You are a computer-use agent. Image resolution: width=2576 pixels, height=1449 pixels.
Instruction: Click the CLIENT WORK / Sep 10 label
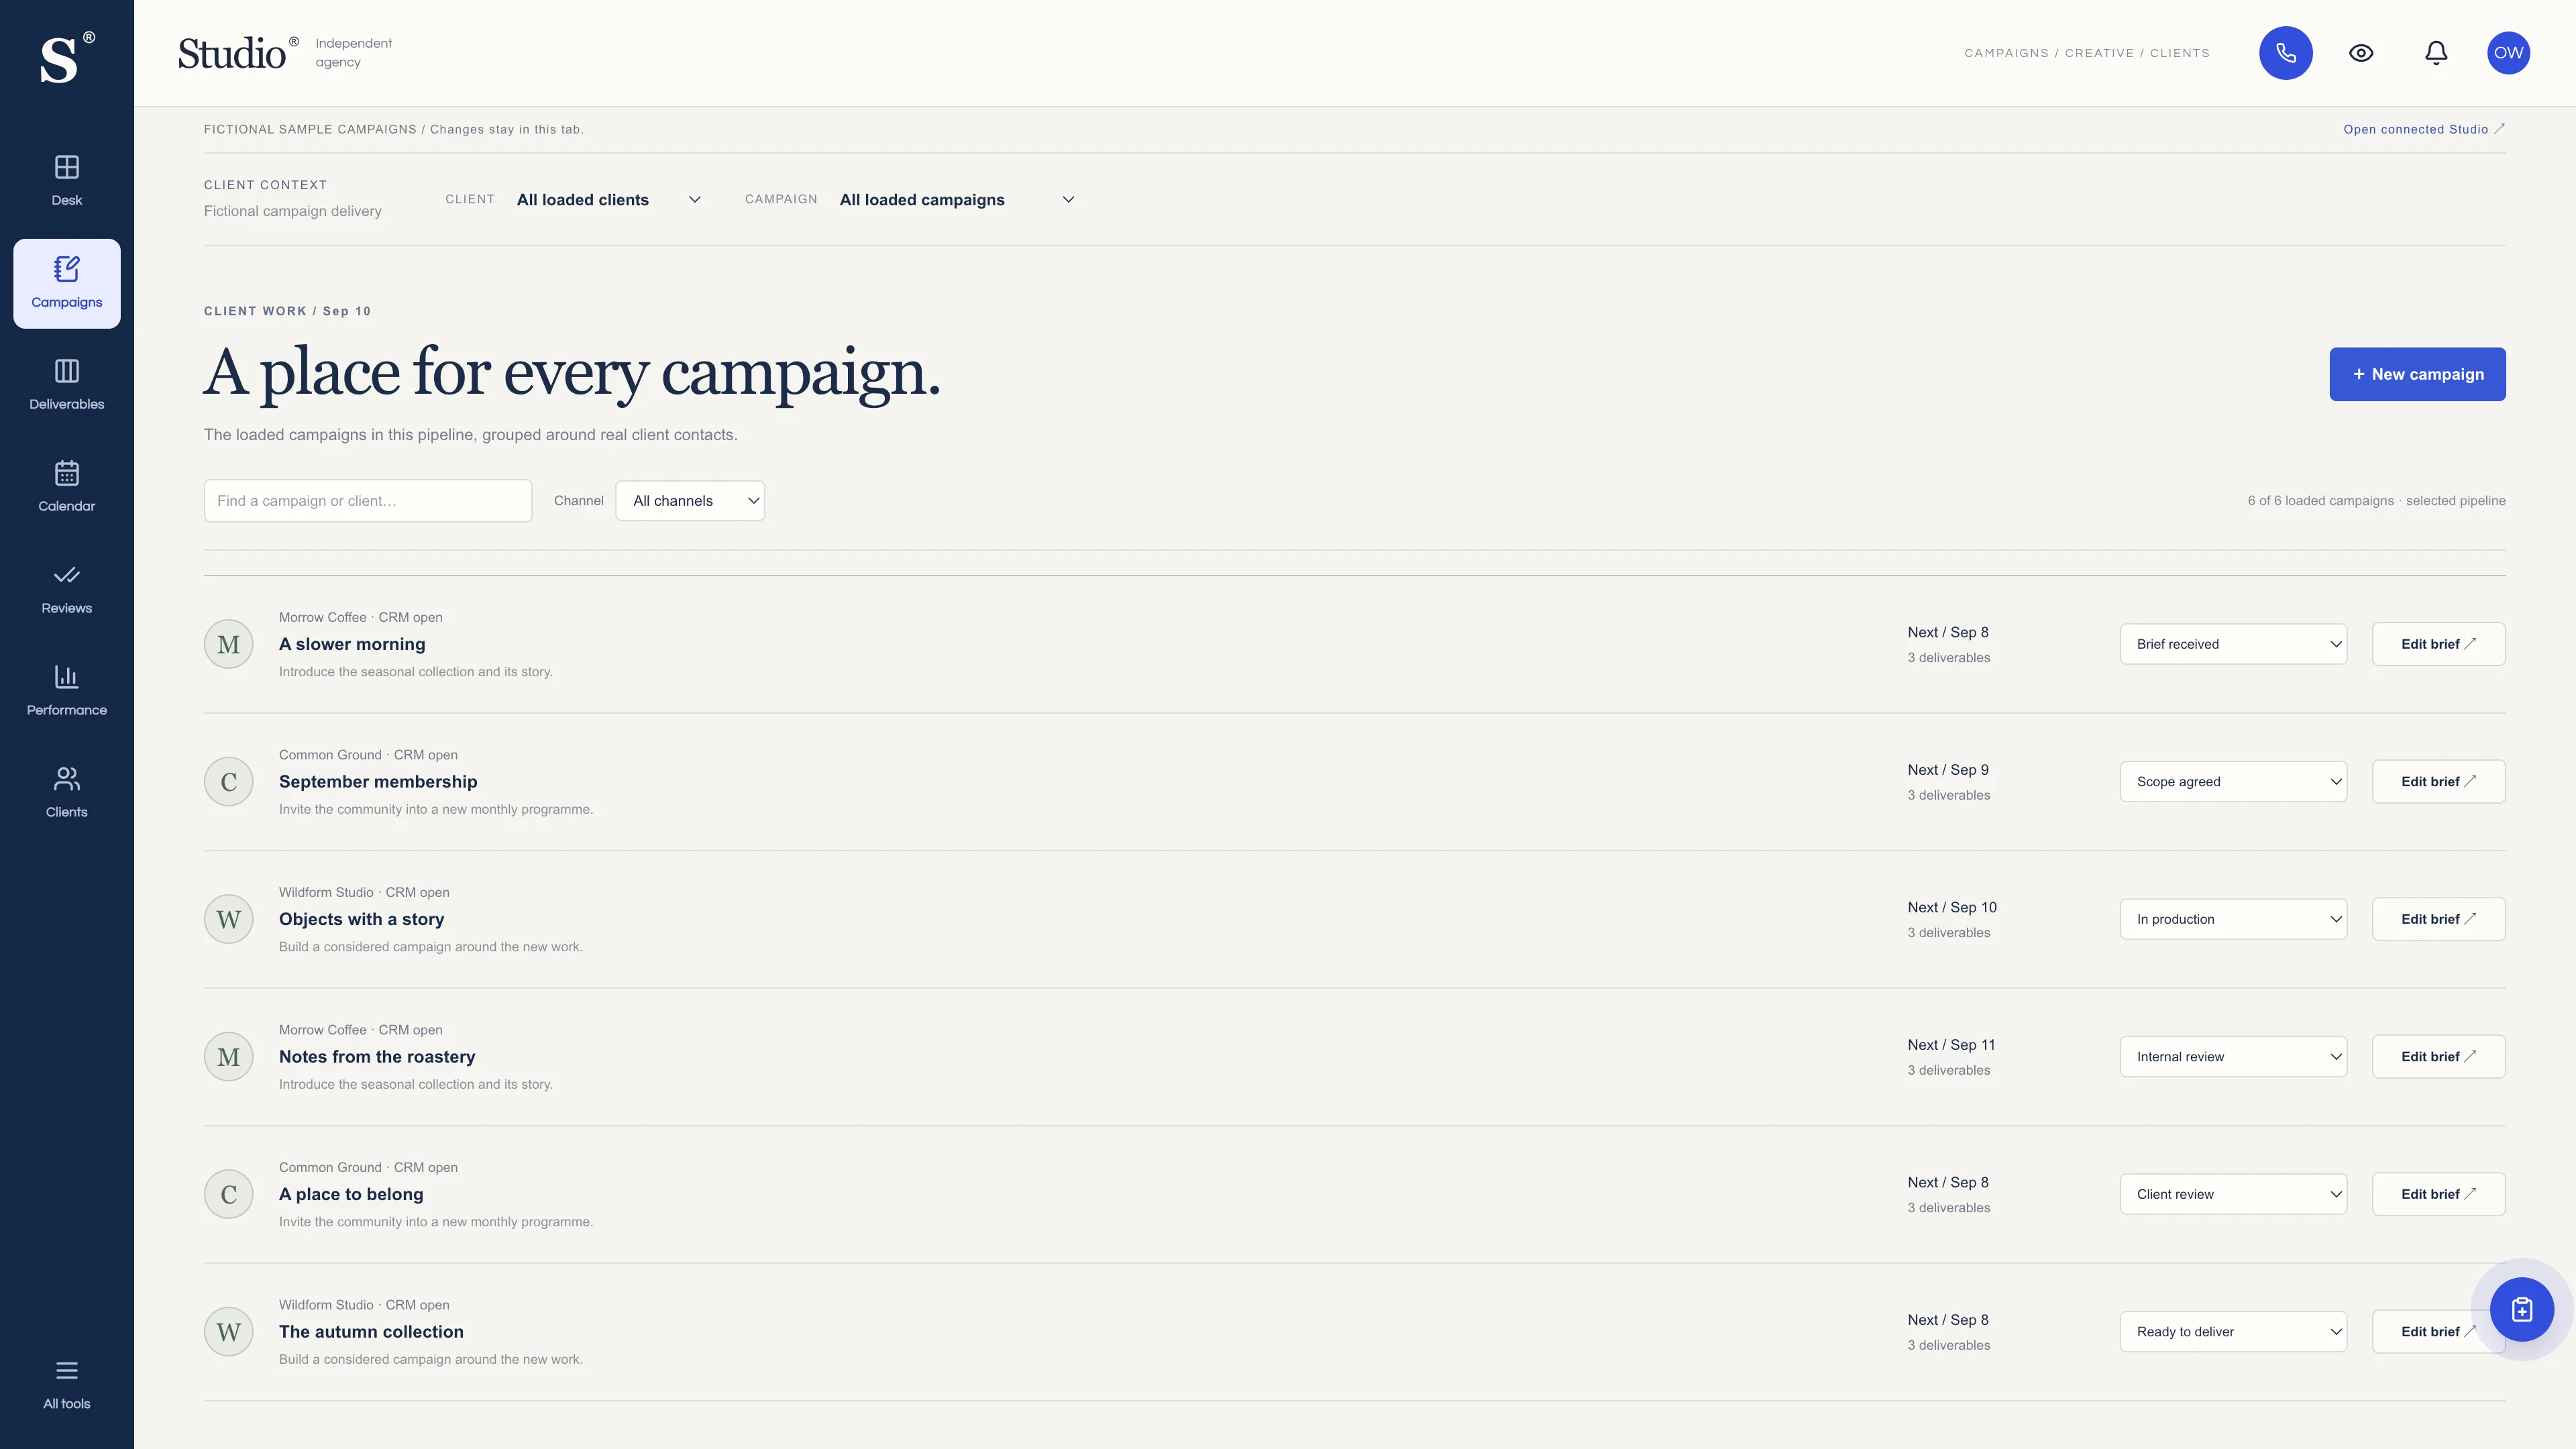pyautogui.click(x=287, y=311)
